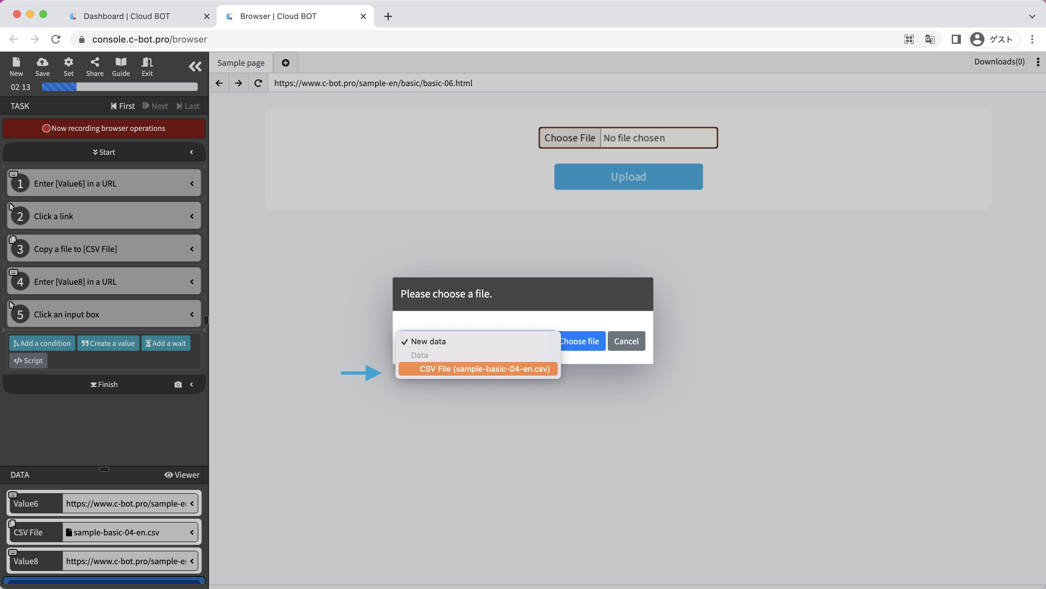Click the session time progress bar
Screen dimensions: 1046x589
coord(119,87)
